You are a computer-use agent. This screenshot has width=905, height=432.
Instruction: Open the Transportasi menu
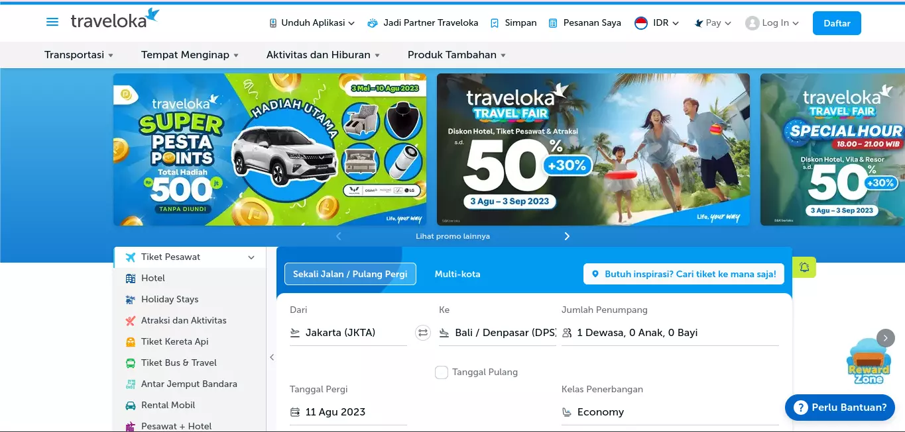pyautogui.click(x=79, y=55)
